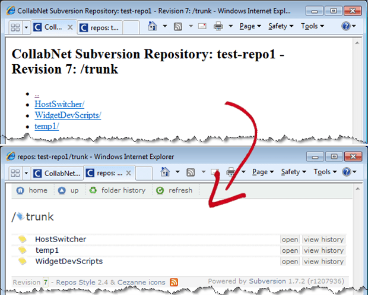The height and width of the screenshot is (295, 368).
Task: Open Safety menu in top window
Action: point(281,26)
